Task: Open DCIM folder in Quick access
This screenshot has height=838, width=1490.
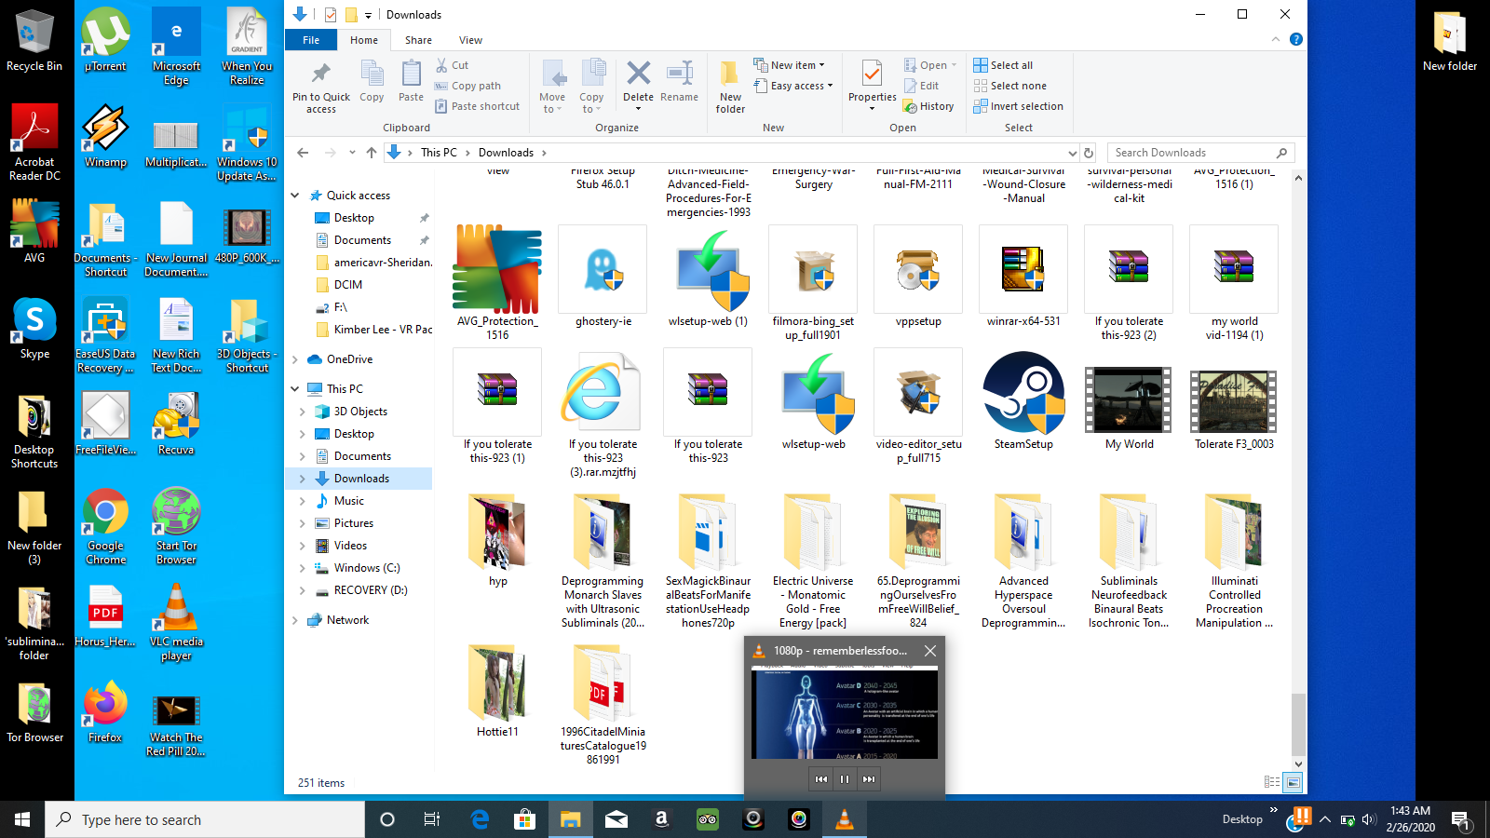Action: (x=348, y=285)
